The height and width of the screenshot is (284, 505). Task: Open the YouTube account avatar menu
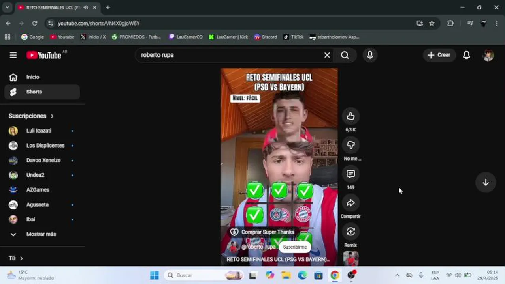tap(488, 55)
